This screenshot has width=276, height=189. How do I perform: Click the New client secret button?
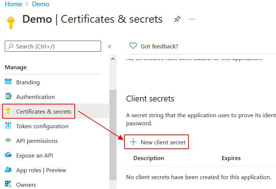157,142
